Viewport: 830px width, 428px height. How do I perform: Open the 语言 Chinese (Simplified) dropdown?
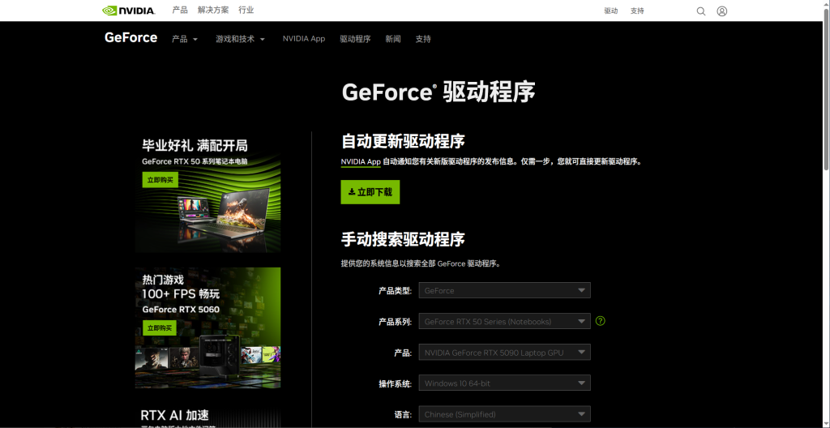click(504, 414)
